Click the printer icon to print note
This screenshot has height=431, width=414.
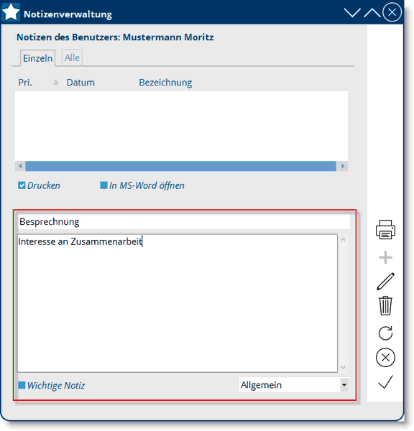(x=385, y=230)
